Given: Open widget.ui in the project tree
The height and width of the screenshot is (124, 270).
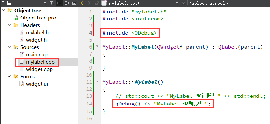Looking at the screenshot, I should tap(37, 84).
